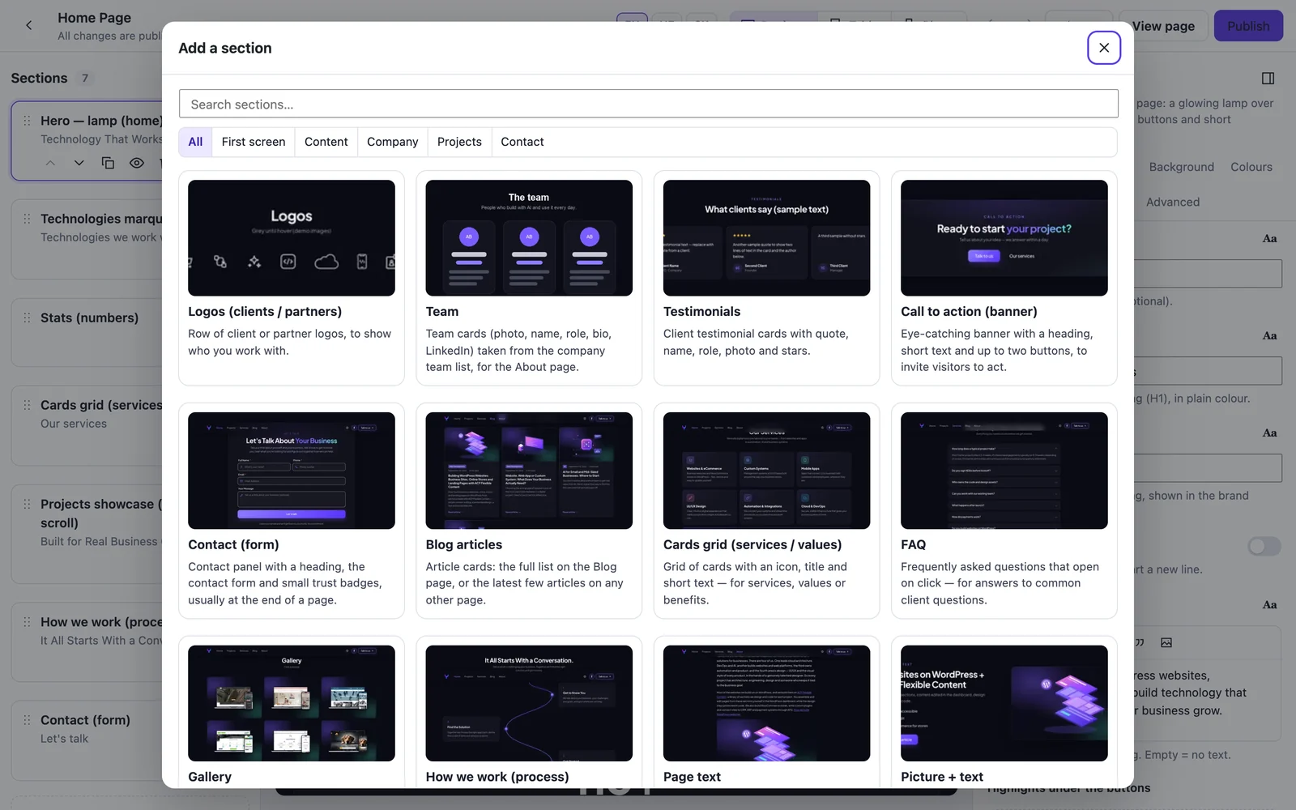
Task: Toggle the side panel layout icon
Action: pos(1268,78)
